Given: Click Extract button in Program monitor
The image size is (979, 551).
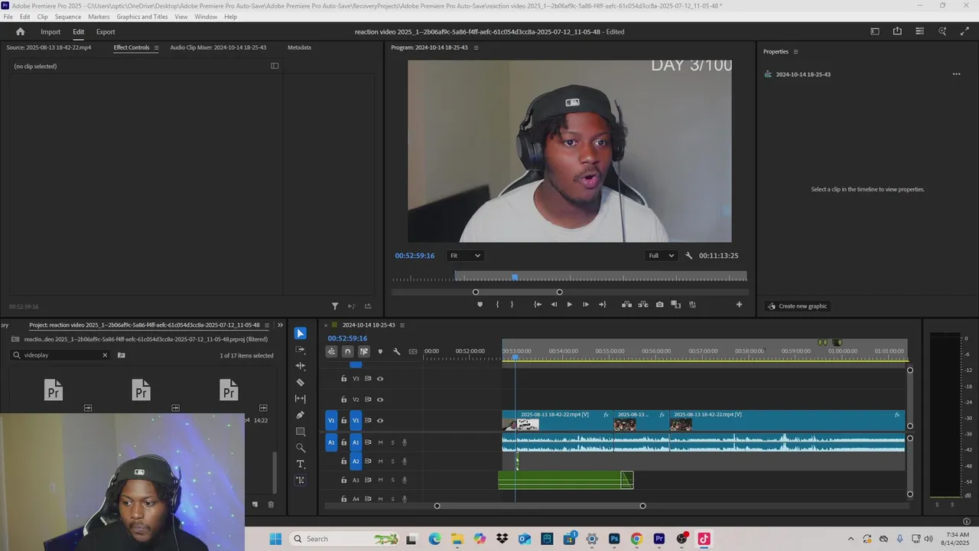Looking at the screenshot, I should [643, 305].
